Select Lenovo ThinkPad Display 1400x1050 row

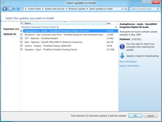(x=71, y=46)
